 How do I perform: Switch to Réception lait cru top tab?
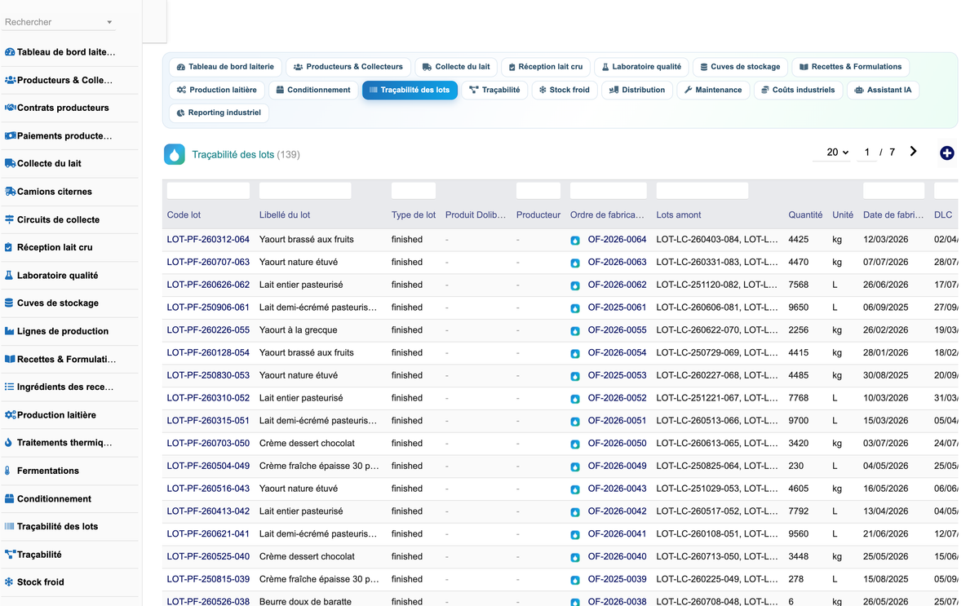[546, 67]
